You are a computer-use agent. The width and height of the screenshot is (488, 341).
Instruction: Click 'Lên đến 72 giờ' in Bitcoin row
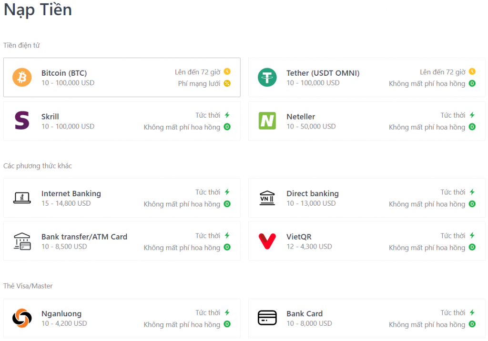coord(198,72)
